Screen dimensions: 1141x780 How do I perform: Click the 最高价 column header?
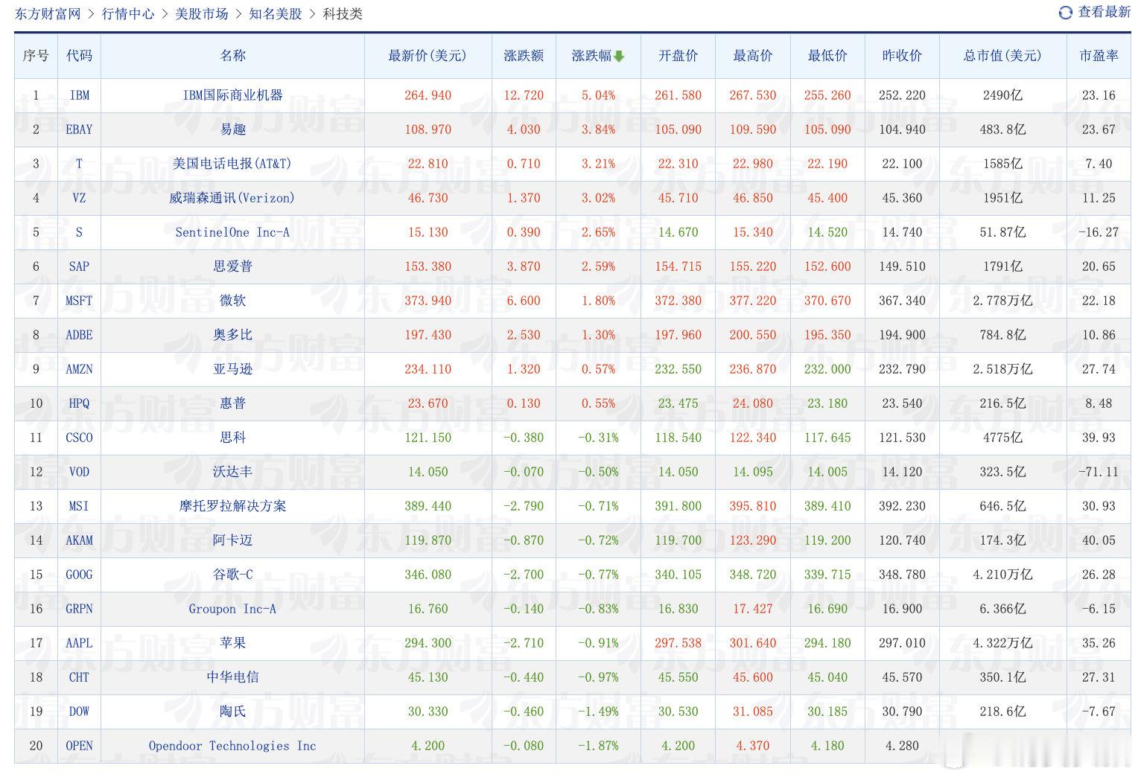click(x=753, y=56)
